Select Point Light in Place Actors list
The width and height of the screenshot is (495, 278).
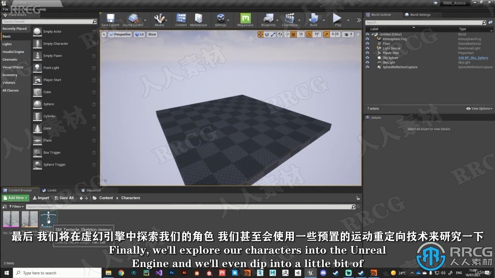64,68
